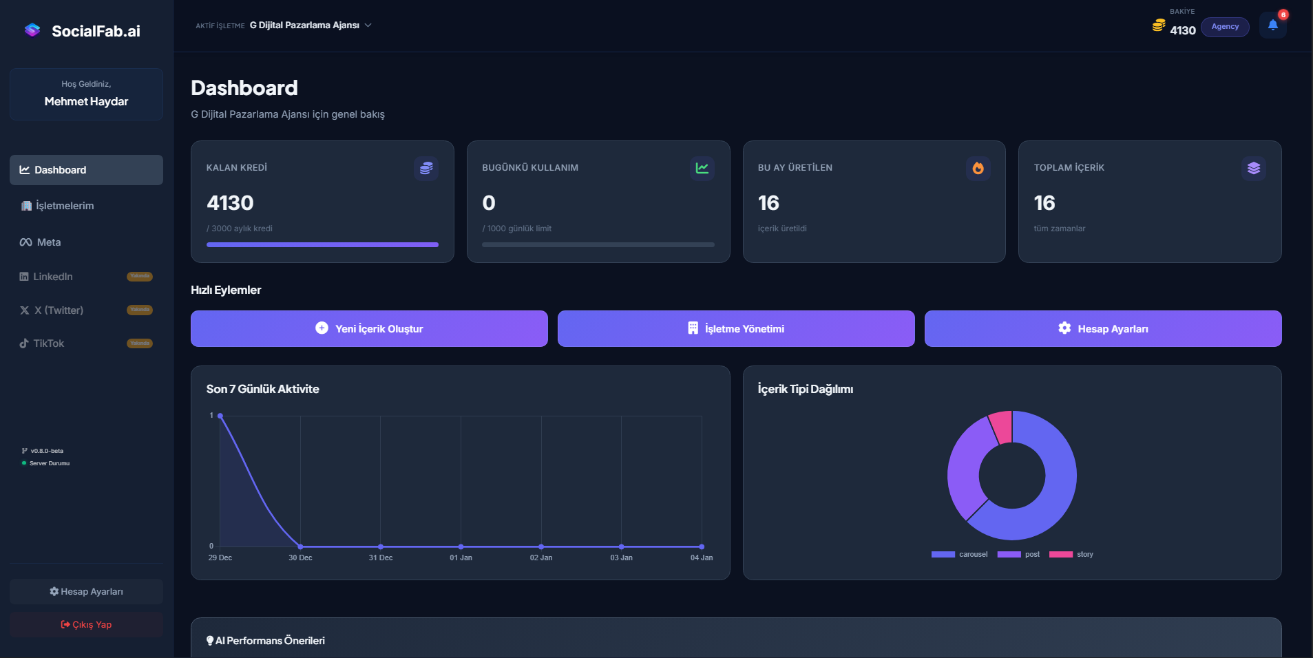Open the TikTok sidebar item

(x=48, y=343)
